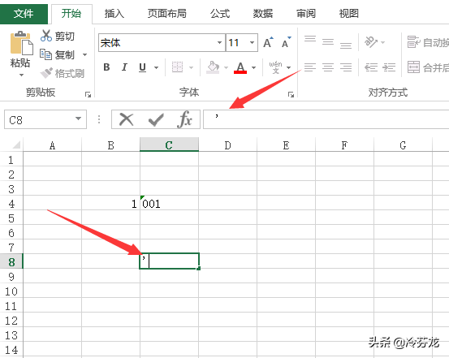The image size is (449, 358).
Task: Click Merge and Center (合并后居中) button
Action: [x=428, y=67]
